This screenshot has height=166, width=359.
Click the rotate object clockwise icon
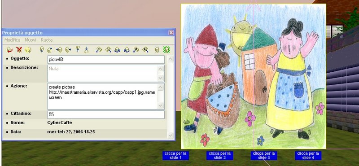point(127,49)
